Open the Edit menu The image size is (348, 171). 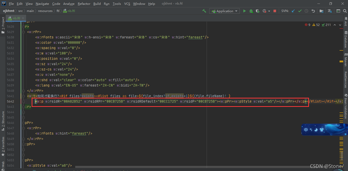[x=20, y=4]
